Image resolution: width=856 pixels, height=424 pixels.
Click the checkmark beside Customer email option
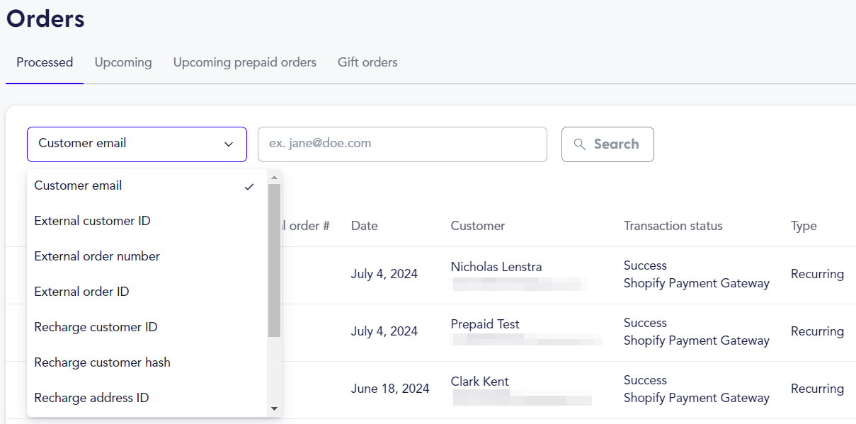[249, 186]
